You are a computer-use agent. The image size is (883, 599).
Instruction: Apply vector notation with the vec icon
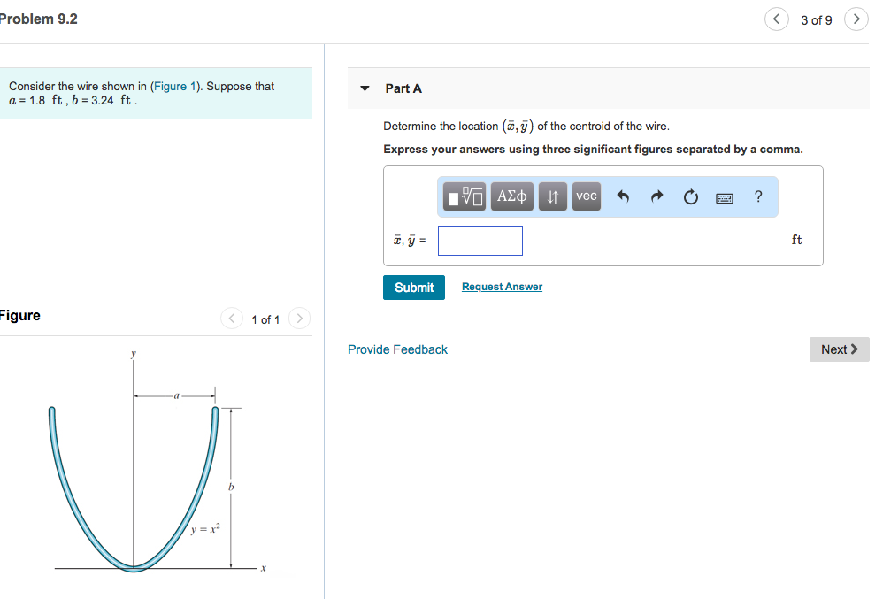585,196
